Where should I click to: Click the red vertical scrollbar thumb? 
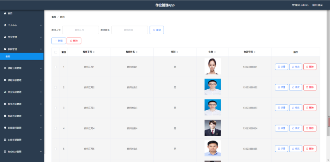point(329,121)
